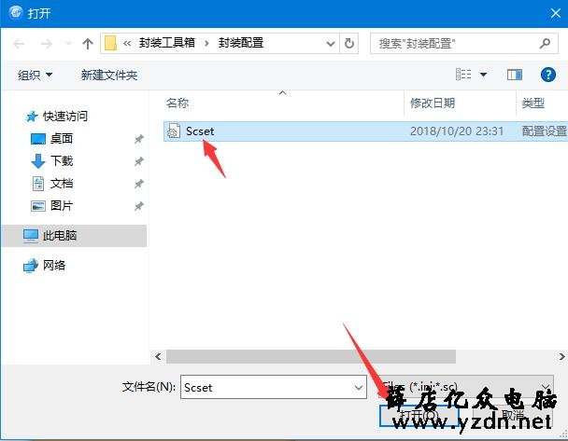Expand address bar history dropdown
This screenshot has height=441, width=568.
pos(331,44)
